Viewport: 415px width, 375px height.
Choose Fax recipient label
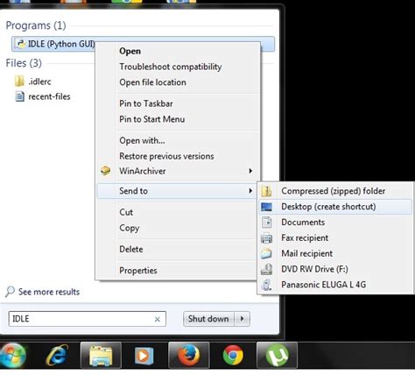pyautogui.click(x=305, y=238)
